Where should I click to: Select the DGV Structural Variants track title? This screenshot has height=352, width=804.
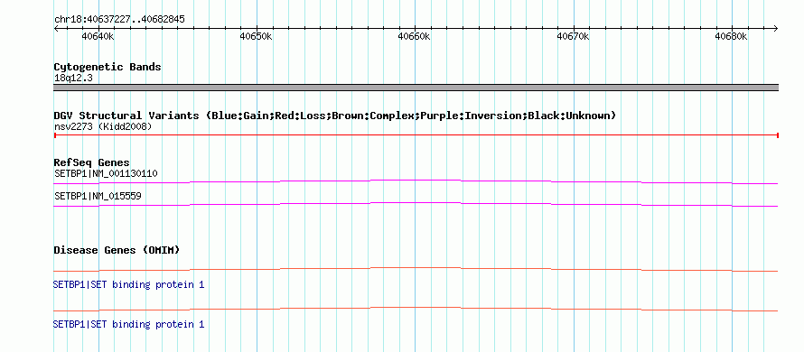[x=334, y=116]
